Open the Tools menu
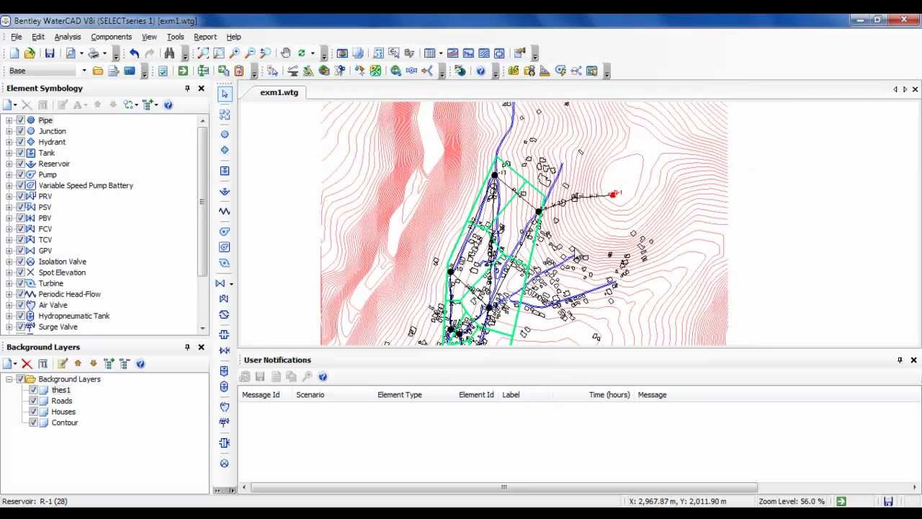This screenshot has width=922, height=519. pos(175,37)
